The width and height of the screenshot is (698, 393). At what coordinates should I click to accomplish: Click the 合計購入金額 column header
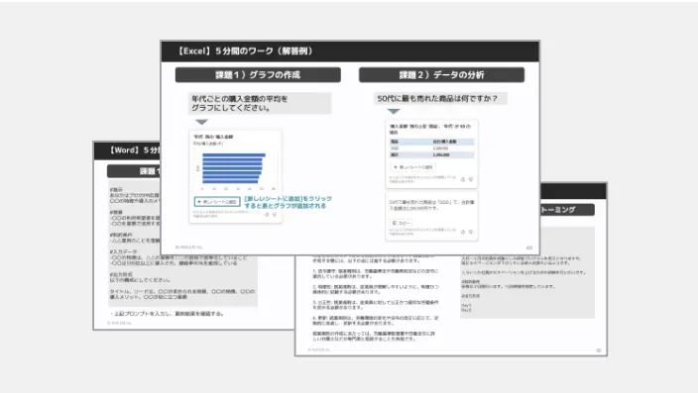444,142
